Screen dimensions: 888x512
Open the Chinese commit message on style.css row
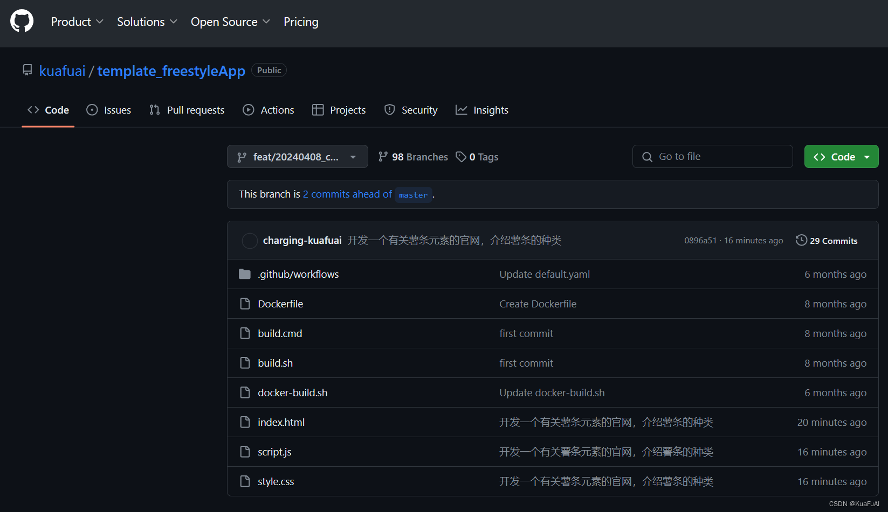(606, 481)
